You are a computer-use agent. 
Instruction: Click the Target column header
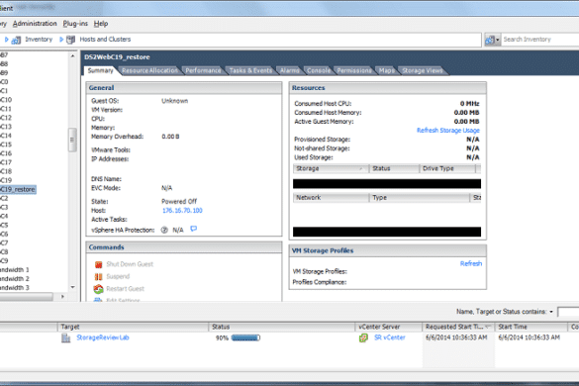133,327
